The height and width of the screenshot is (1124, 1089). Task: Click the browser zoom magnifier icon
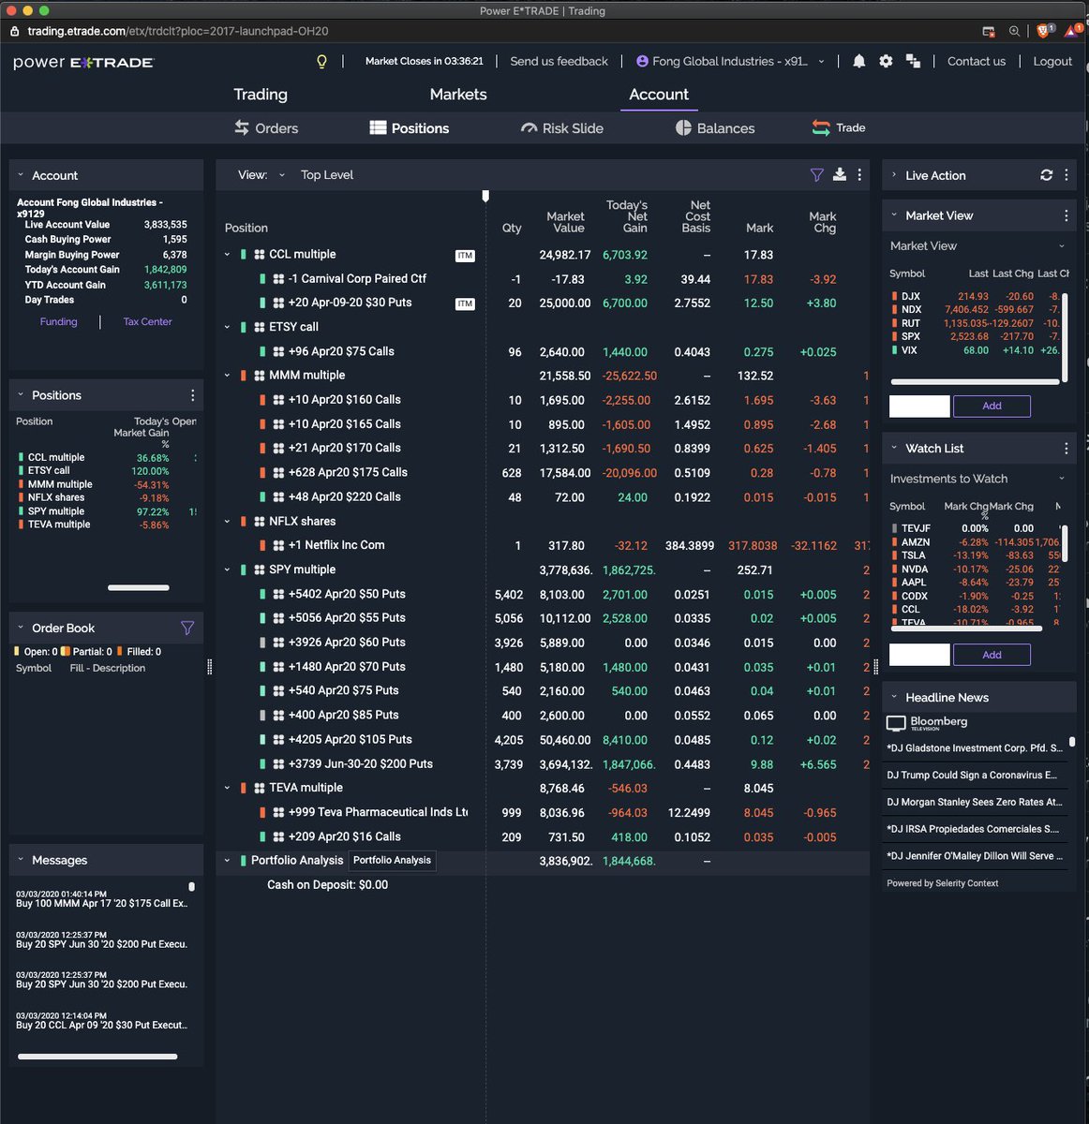tap(1014, 31)
